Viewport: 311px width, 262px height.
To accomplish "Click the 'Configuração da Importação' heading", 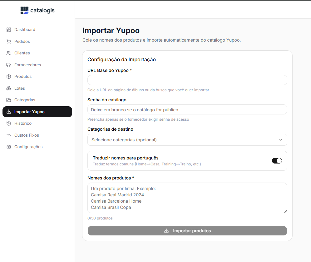I will [x=121, y=60].
